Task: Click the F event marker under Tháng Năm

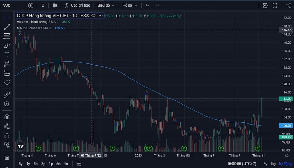Action: (x=184, y=148)
